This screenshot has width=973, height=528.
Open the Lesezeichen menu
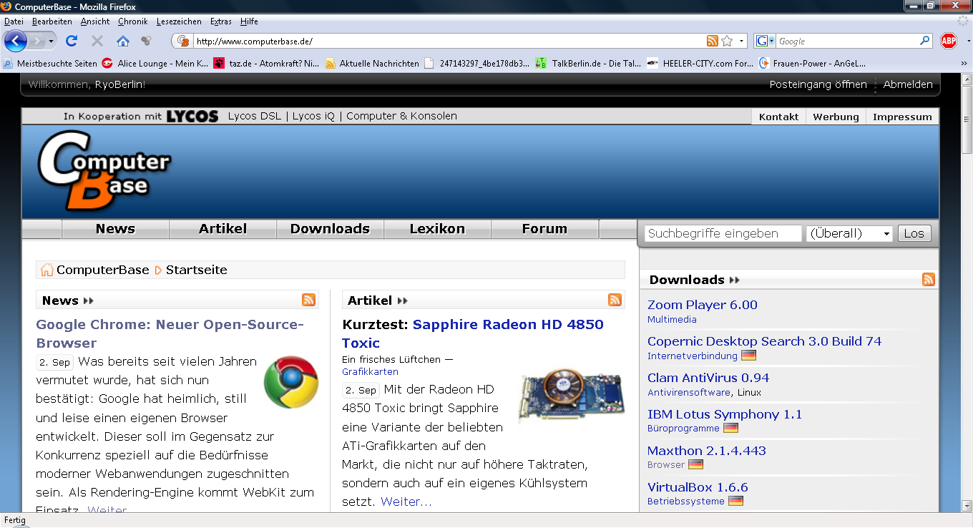coord(179,21)
